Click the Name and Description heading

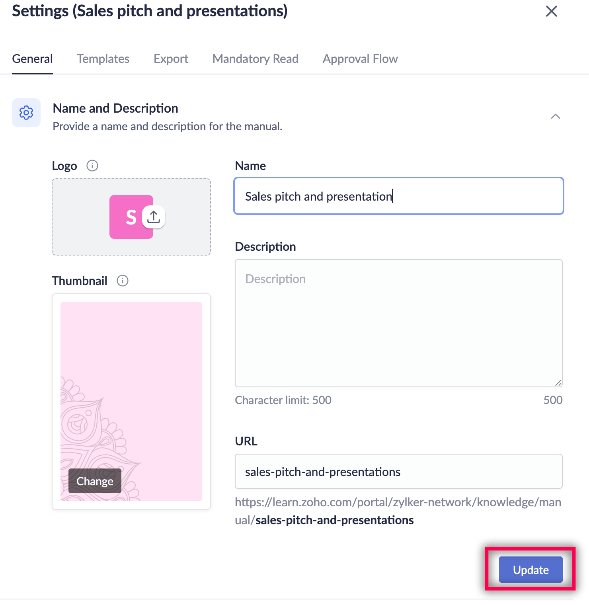[x=115, y=108]
